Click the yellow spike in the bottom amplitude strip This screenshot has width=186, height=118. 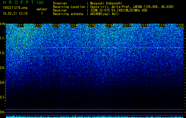point(75,116)
